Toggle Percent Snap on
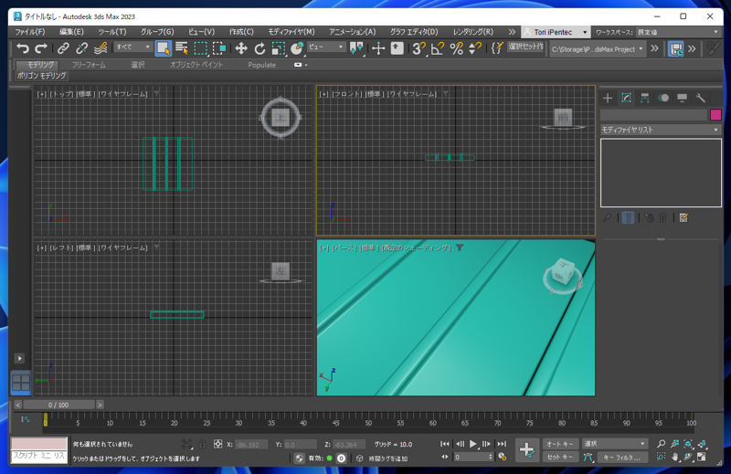731x474 pixels. (x=456, y=48)
